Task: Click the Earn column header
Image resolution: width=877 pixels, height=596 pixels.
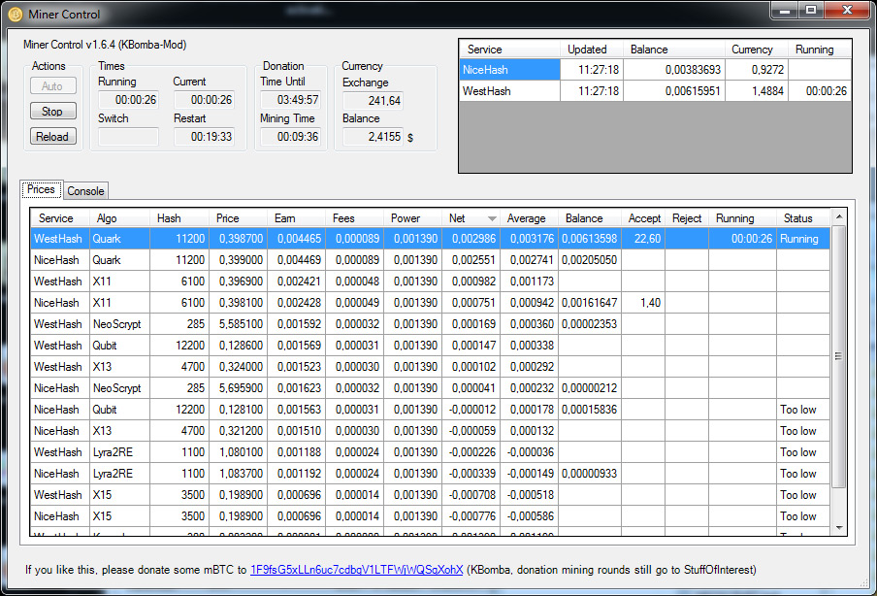Action: 297,218
